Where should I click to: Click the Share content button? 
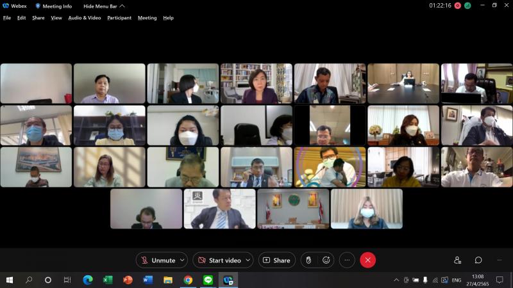[277, 260]
